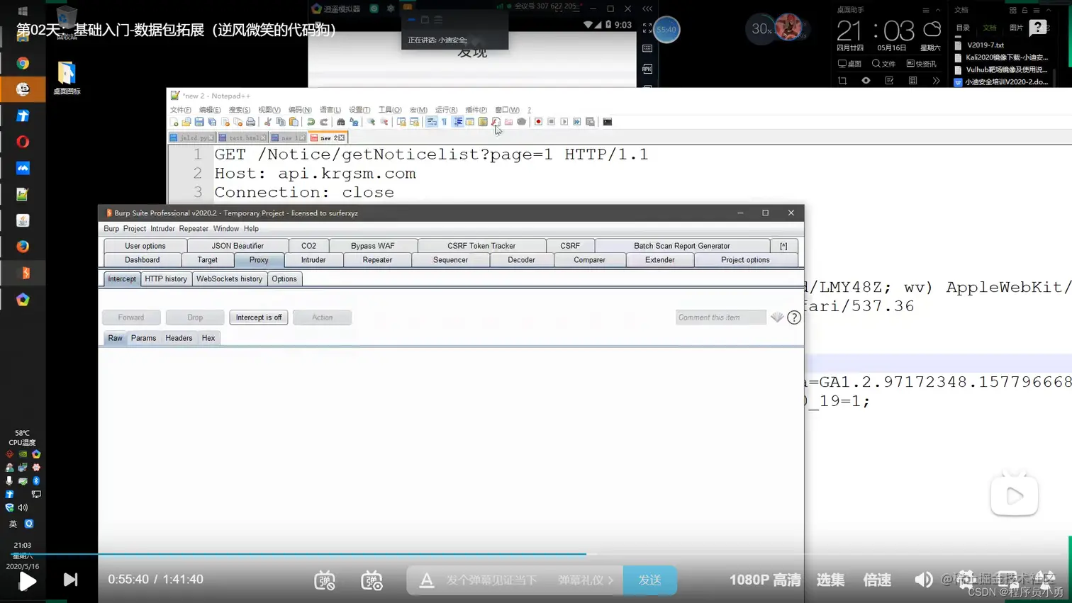Click Opera icon in Windows taskbar
This screenshot has width=1072, height=603.
click(23, 142)
